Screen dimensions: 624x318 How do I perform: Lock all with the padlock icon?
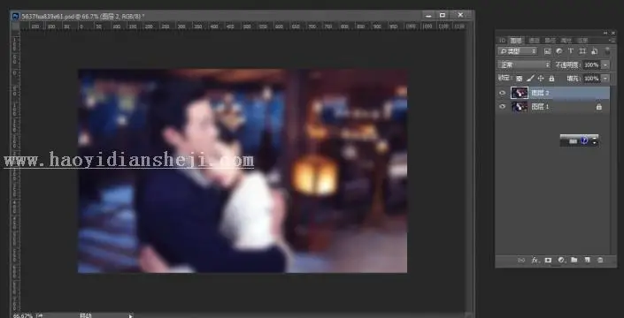point(551,79)
